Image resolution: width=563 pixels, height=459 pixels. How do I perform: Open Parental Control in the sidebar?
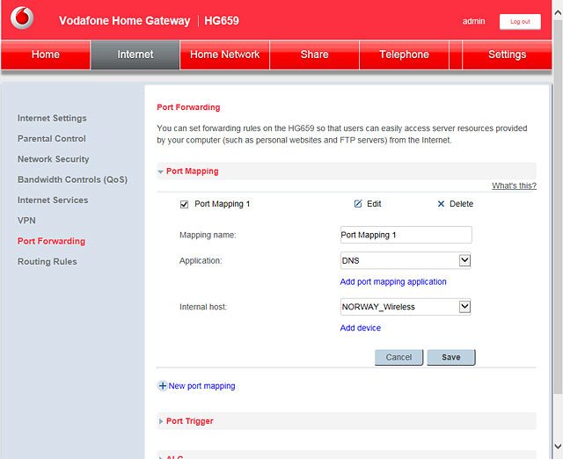pyautogui.click(x=52, y=139)
